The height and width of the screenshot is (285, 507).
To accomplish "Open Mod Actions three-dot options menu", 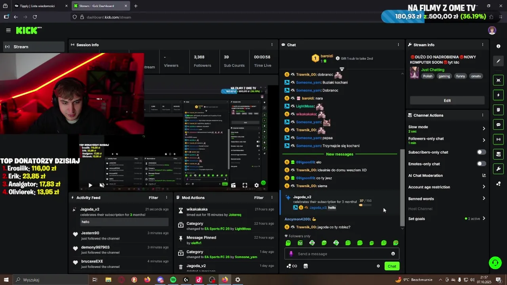I will (272, 198).
